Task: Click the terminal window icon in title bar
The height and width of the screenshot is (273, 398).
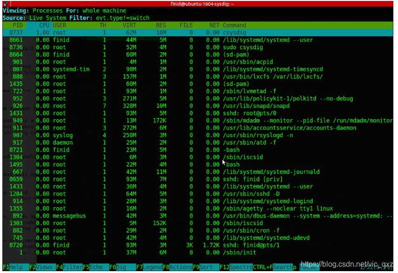Action: [6, 4]
